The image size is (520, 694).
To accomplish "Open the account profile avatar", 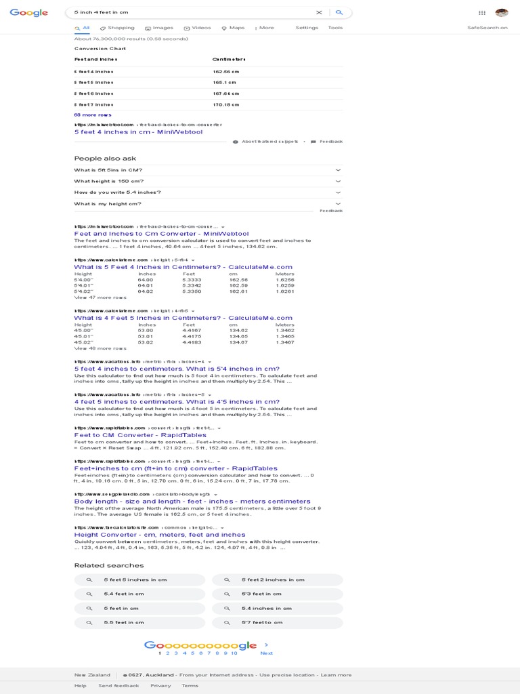I will pos(502,12).
